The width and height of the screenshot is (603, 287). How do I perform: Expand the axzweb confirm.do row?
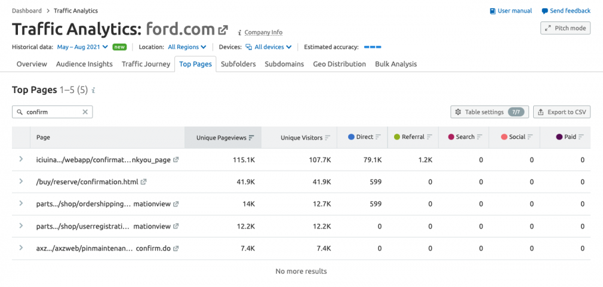tap(21, 248)
